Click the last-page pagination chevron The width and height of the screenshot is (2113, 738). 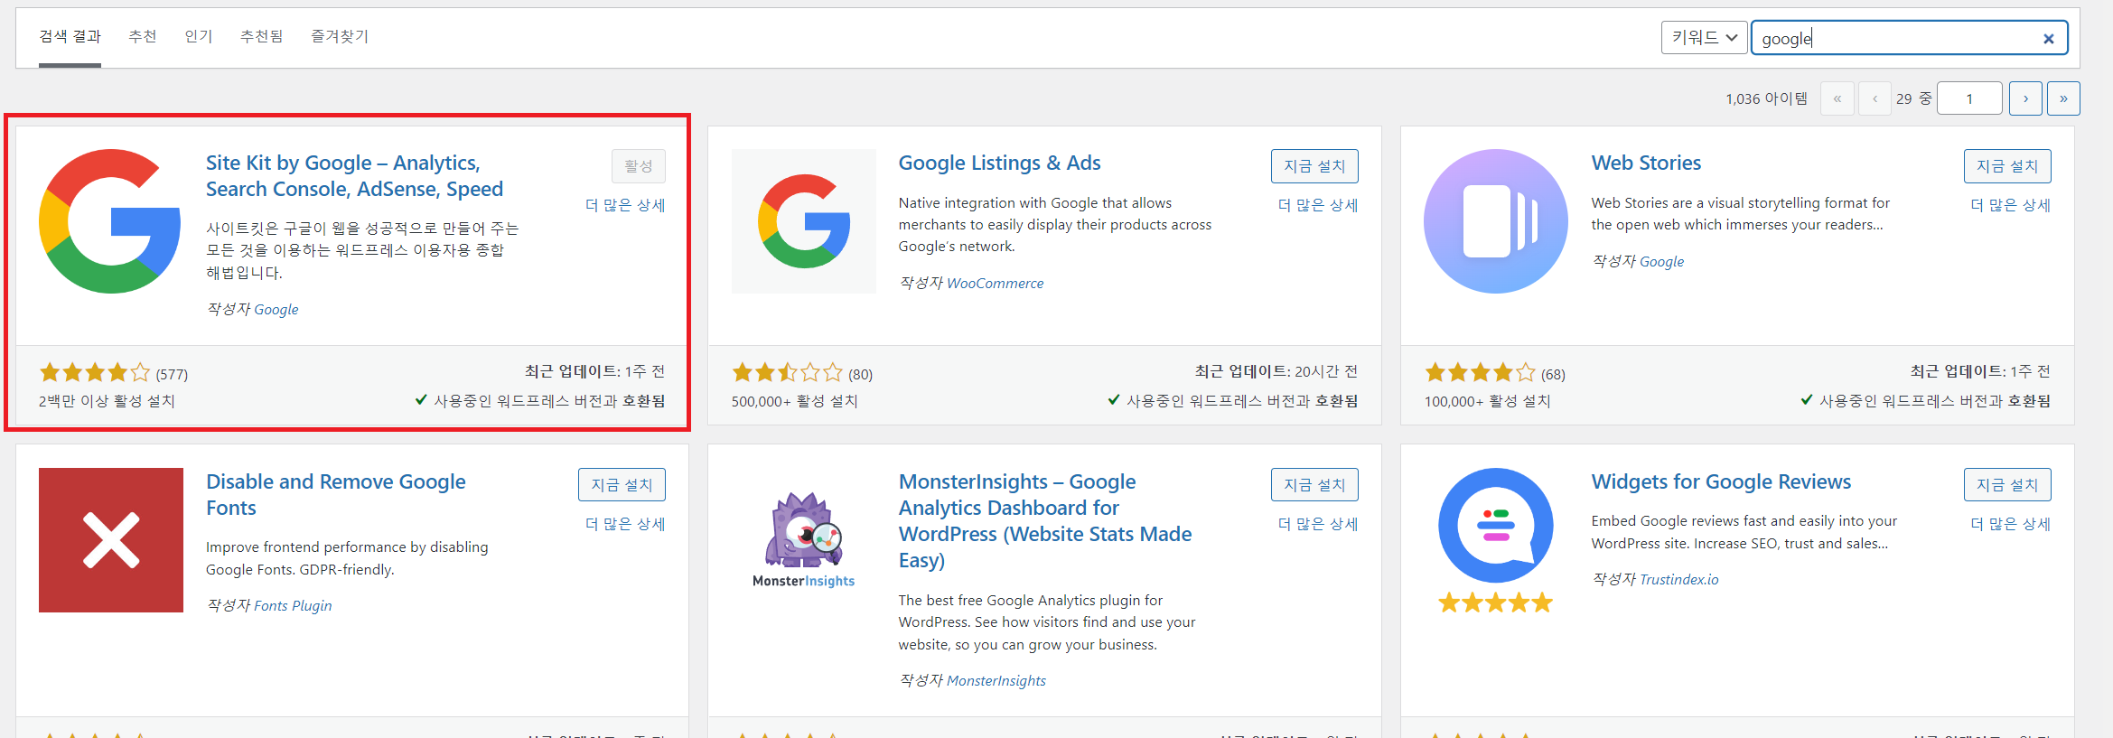[x=2064, y=98]
